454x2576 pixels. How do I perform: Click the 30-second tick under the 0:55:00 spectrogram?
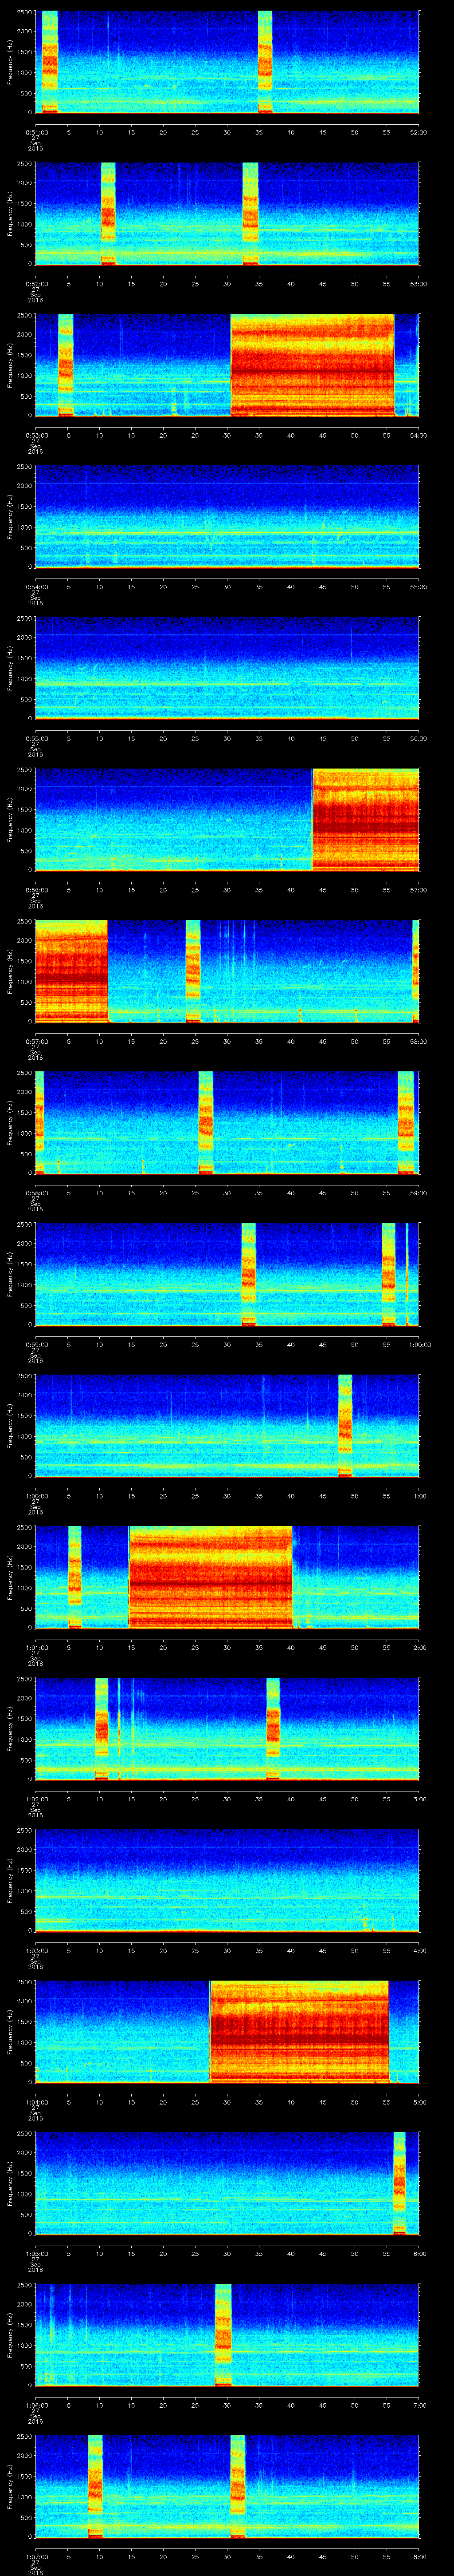[227, 738]
